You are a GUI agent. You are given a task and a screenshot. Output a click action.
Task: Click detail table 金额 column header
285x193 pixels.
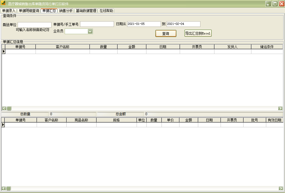[189, 120]
